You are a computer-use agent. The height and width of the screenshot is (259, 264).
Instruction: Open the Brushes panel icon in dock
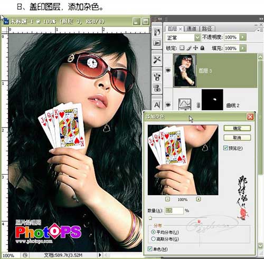(157, 77)
